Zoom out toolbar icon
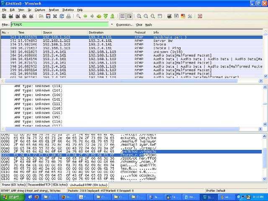This screenshot has width=268, height=201. click(146, 16)
